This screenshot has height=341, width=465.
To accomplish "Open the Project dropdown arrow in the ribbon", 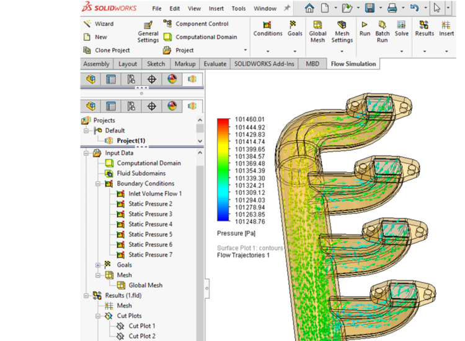I will pos(246,51).
